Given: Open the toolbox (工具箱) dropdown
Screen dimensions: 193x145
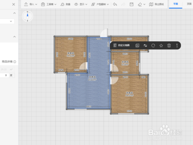Looking at the screenshot, I should tap(49, 4).
